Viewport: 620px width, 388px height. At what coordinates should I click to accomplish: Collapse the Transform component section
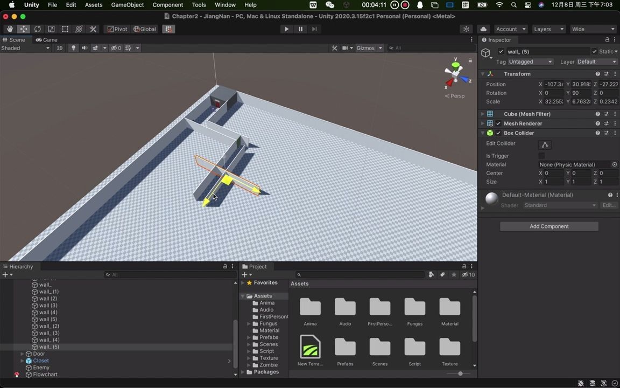[483, 74]
